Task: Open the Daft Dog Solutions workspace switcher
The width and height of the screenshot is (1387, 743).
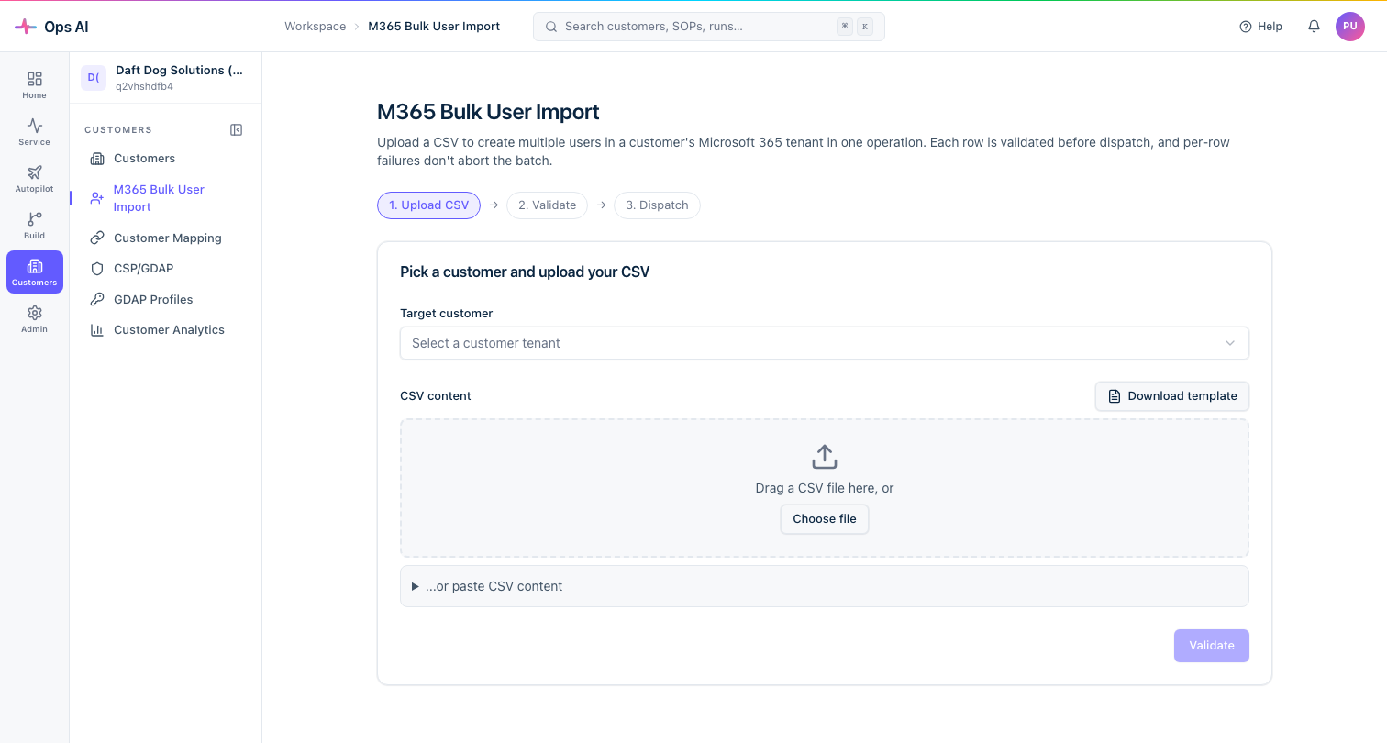Action: [165, 78]
